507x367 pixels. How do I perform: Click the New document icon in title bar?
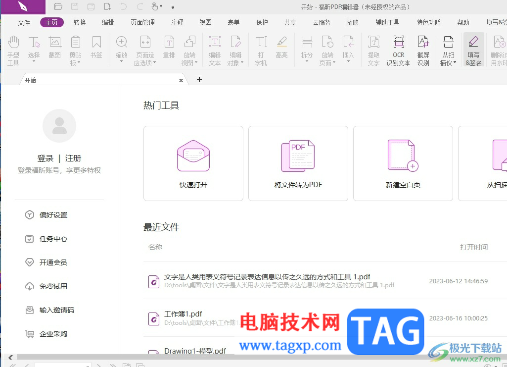pyautogui.click(x=107, y=6)
